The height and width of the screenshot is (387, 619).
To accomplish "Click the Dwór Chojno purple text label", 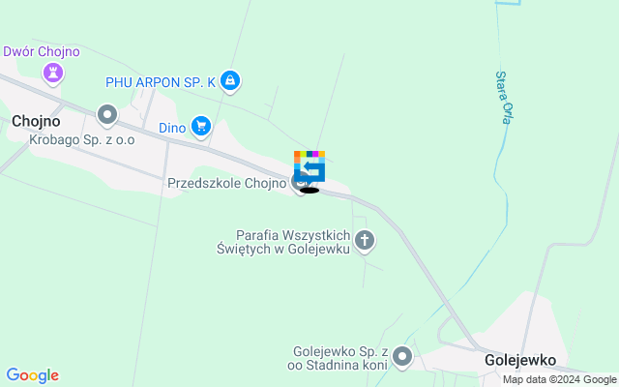I will click(x=42, y=51).
